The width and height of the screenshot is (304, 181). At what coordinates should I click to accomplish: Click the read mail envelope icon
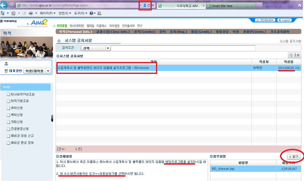pos(24,13)
